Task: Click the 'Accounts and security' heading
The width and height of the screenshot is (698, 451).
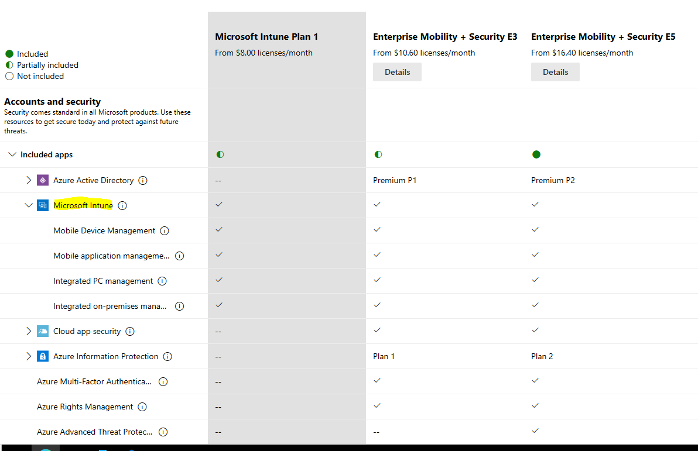Action: click(x=53, y=101)
